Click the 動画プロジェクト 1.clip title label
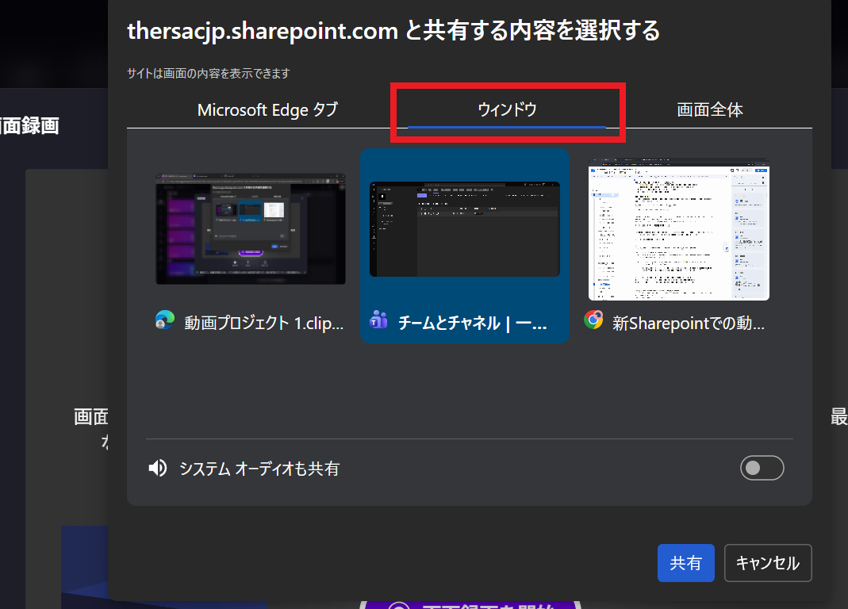848x609 pixels. click(264, 323)
